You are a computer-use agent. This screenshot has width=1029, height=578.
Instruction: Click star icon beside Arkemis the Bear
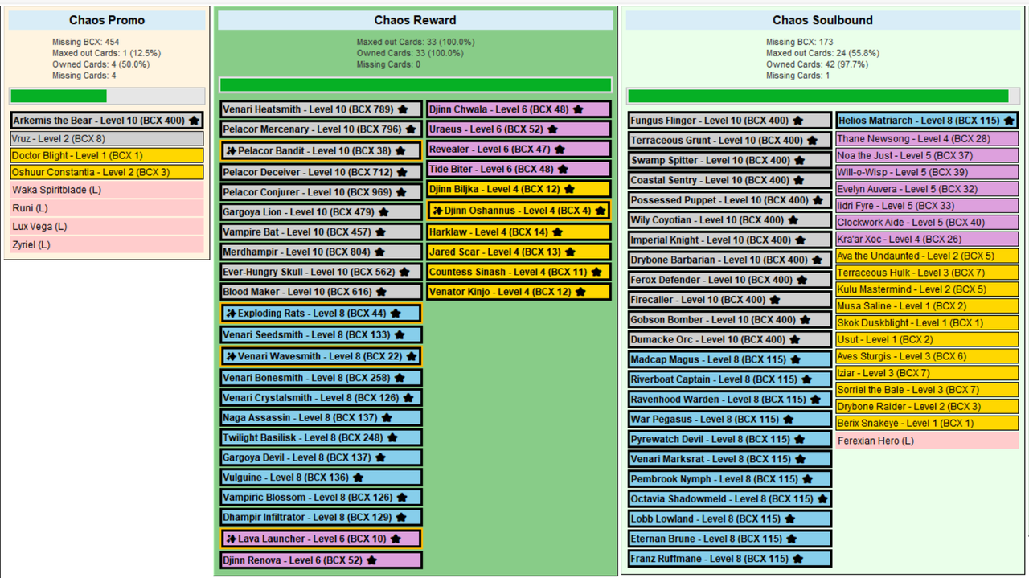194,121
